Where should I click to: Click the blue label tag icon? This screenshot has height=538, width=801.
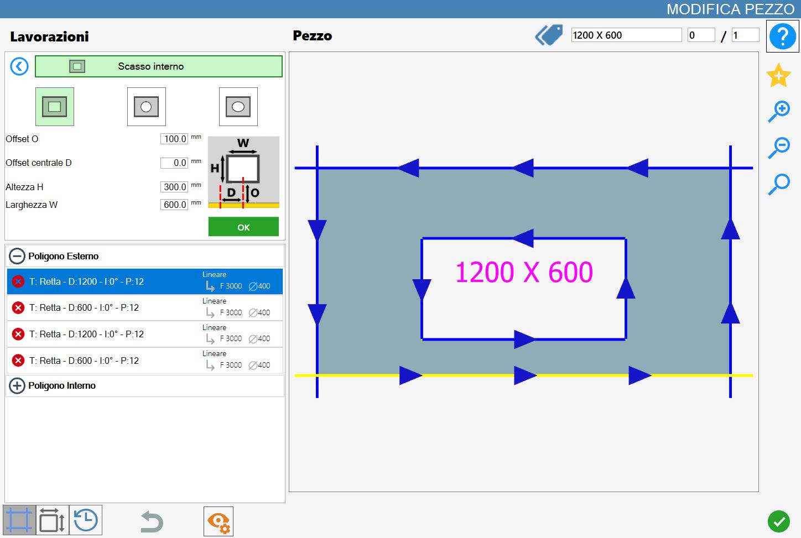(x=549, y=35)
